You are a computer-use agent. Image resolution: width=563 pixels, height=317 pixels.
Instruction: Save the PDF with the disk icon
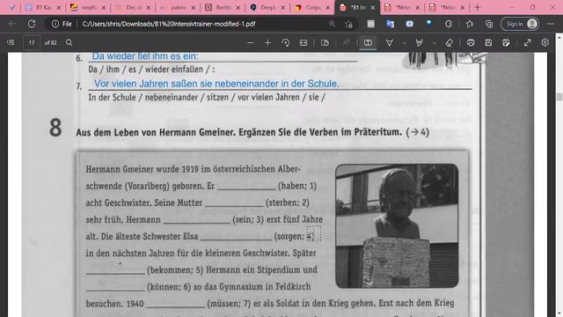pyautogui.click(x=488, y=43)
